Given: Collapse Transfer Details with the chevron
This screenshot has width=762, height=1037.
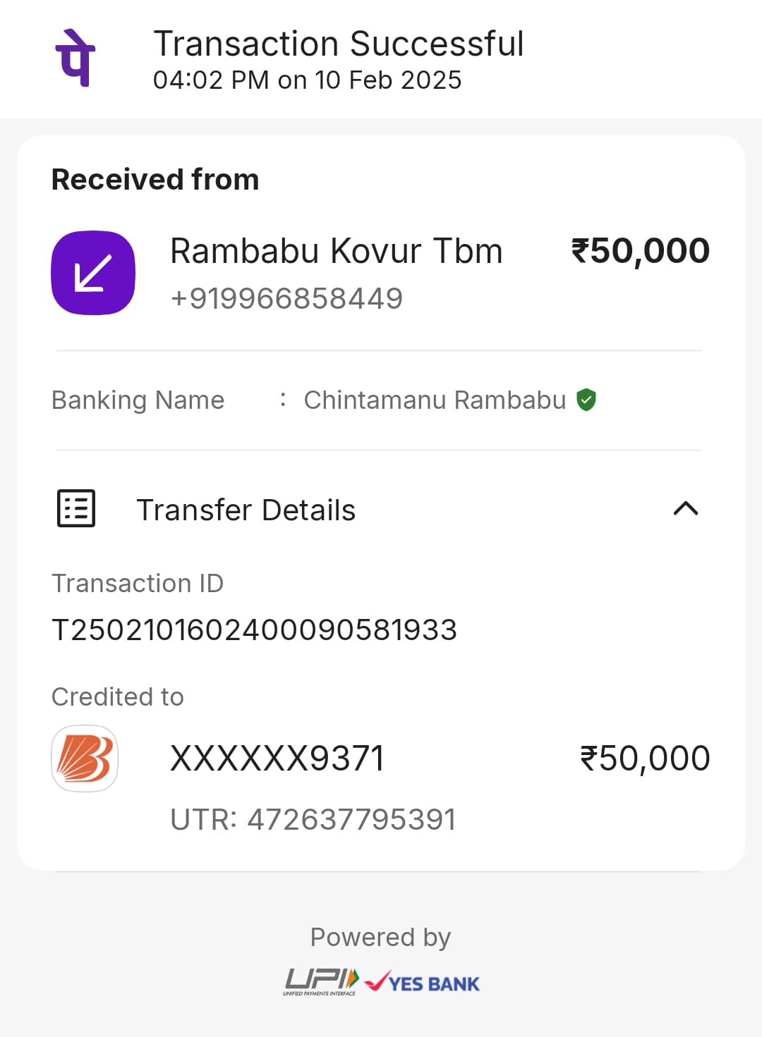Looking at the screenshot, I should pyautogui.click(x=685, y=508).
